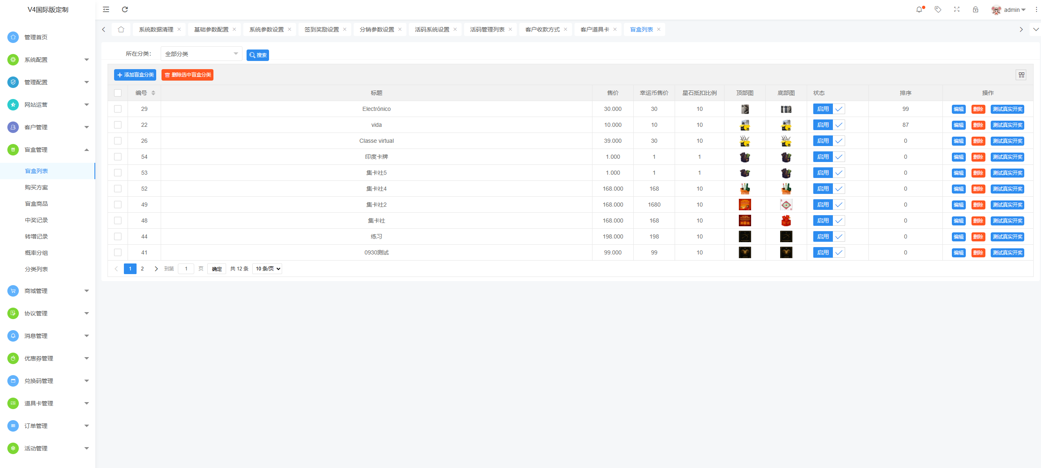Change the 10 条/页 page size dropdown

(x=267, y=269)
